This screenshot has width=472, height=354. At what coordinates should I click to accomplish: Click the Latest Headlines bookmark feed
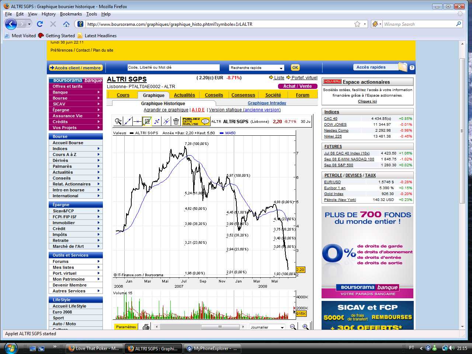[97, 36]
